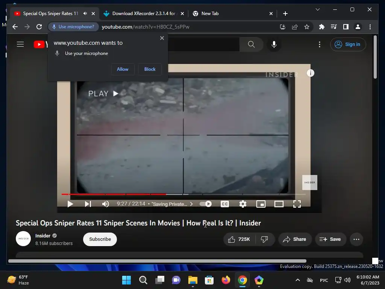Open taskbar Search

[143, 280]
